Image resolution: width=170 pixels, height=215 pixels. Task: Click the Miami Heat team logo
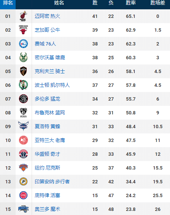click(23, 16)
